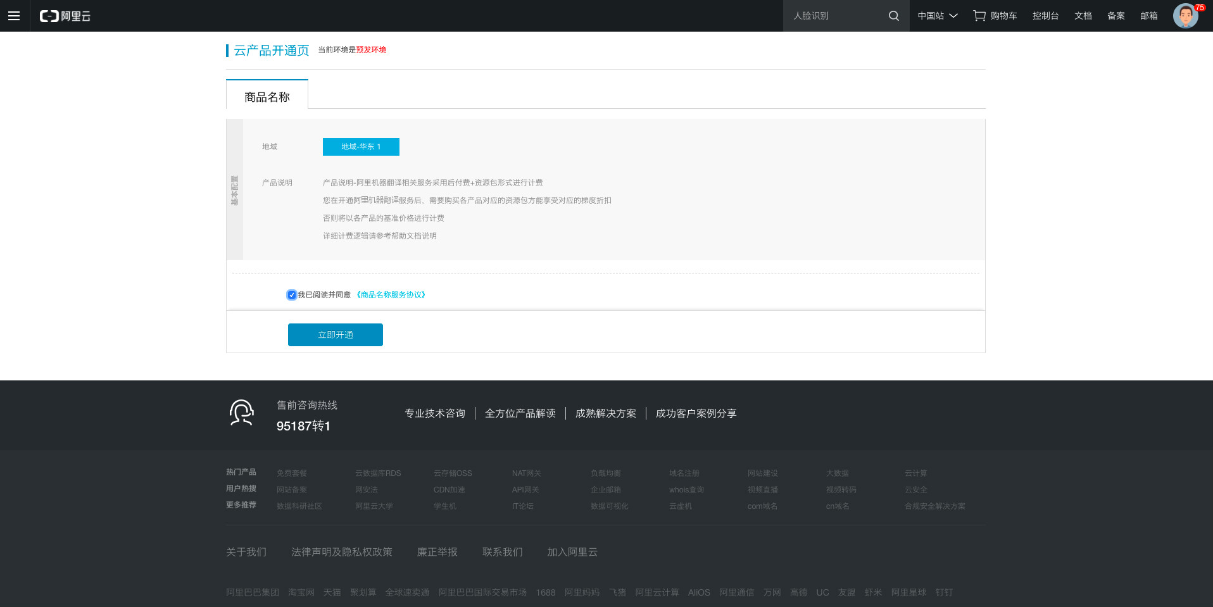
Task: Open the 免费套餐 footer link
Action: [292, 473]
